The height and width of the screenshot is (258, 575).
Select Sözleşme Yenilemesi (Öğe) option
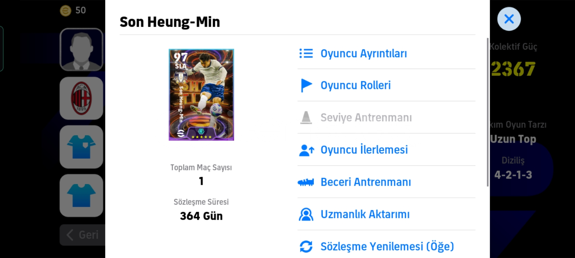pos(386,246)
